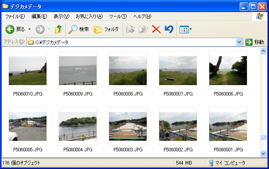Screen dimensions: 269x169
Task: Click the filename label P5060003.JPG
Action: click(x=128, y=150)
